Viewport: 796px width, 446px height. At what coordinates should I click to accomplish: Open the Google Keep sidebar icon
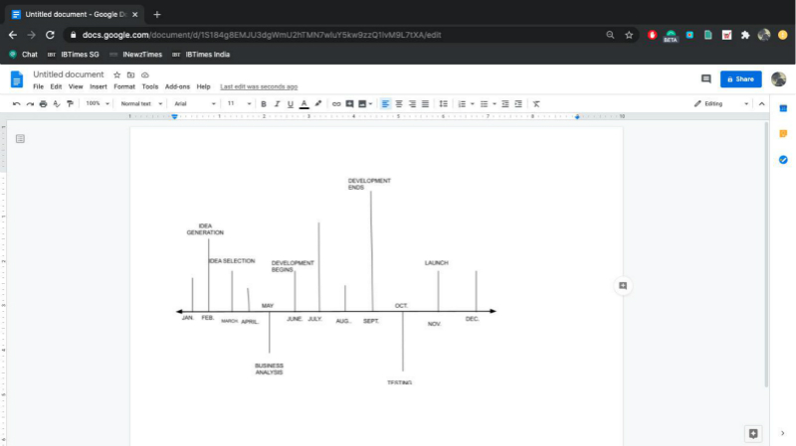coord(783,133)
